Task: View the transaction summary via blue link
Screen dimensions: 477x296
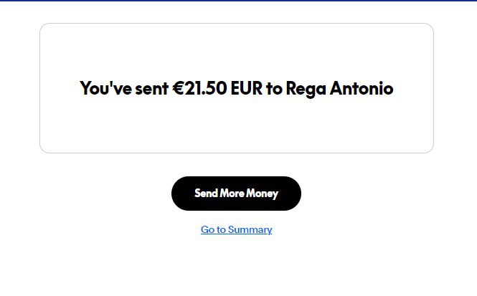Action: click(x=236, y=230)
